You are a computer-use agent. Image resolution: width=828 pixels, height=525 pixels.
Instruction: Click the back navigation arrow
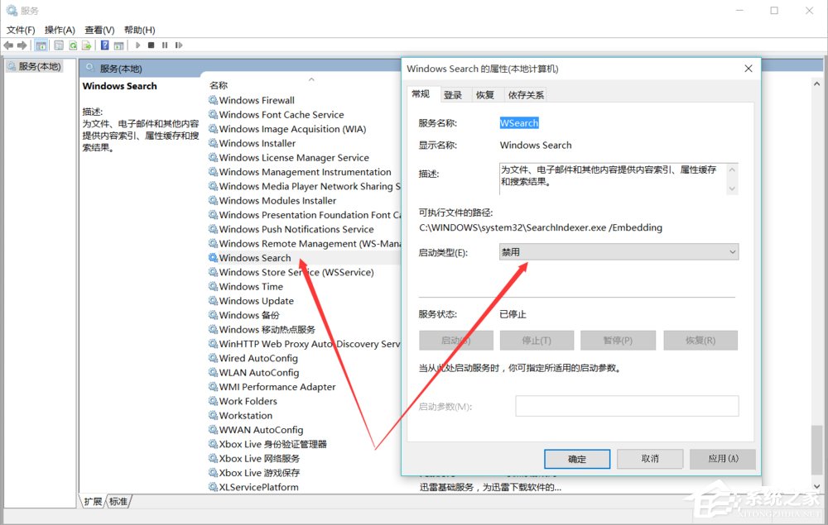[x=8, y=45]
